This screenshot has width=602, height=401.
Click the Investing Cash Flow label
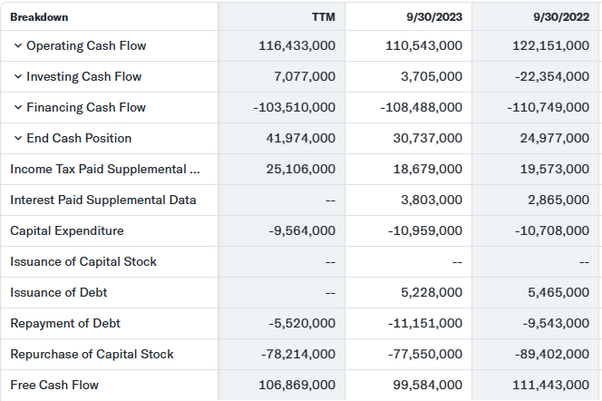pos(84,76)
